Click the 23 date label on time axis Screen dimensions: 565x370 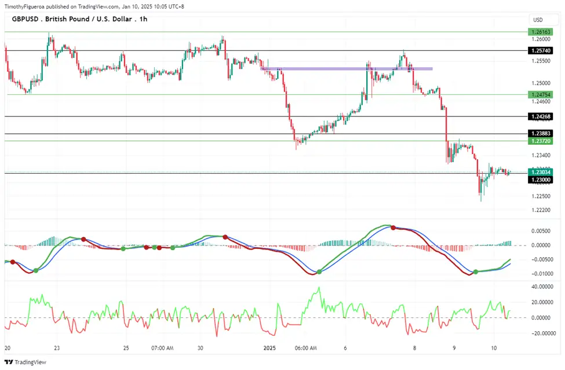(57, 348)
